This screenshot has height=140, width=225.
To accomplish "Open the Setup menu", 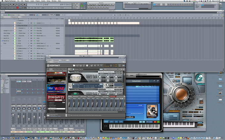I will click(x=49, y=1).
